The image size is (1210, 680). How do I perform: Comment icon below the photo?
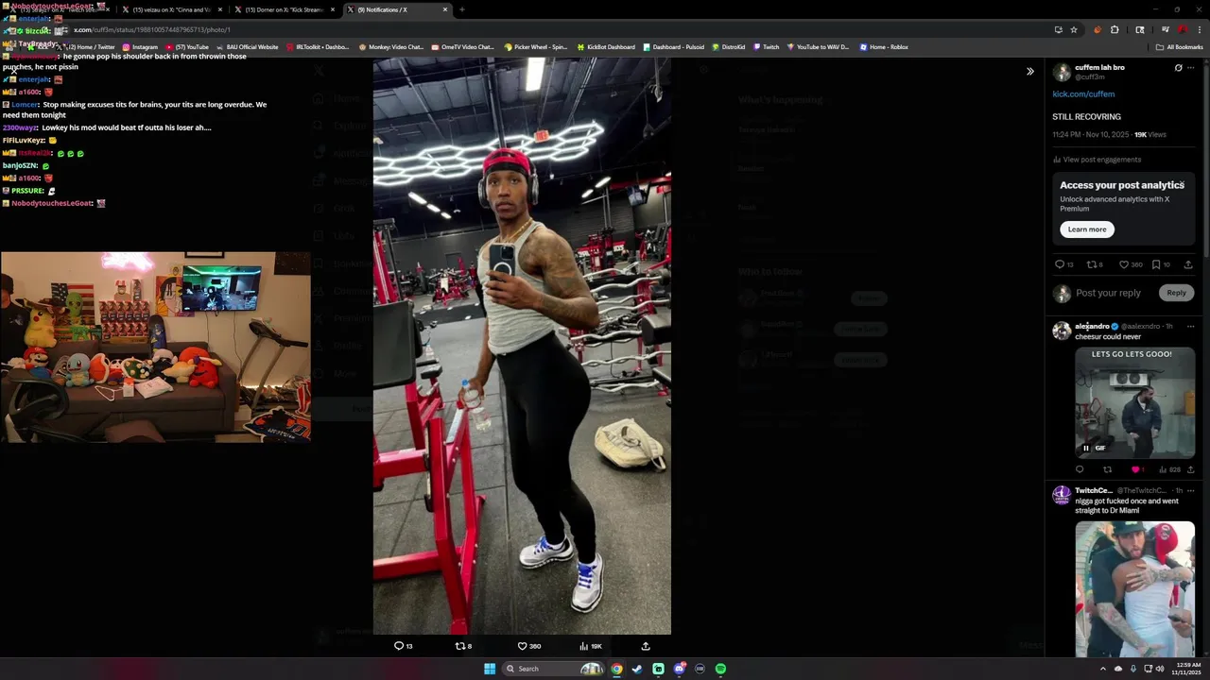click(x=399, y=646)
